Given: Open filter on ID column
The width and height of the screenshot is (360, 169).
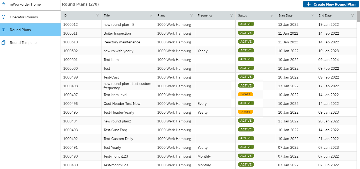Looking at the screenshot, I should [97, 15].
